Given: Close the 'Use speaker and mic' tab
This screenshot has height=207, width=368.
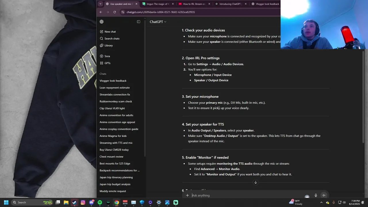Looking at the screenshot, I should (137, 4).
